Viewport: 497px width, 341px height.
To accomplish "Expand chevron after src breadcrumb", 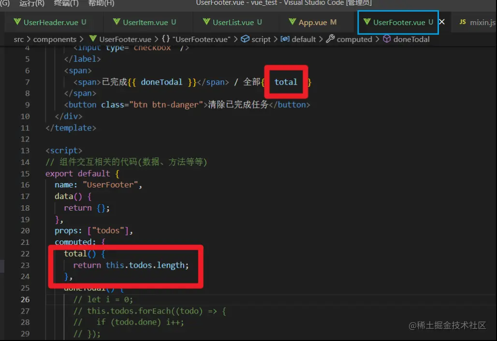I will point(29,39).
